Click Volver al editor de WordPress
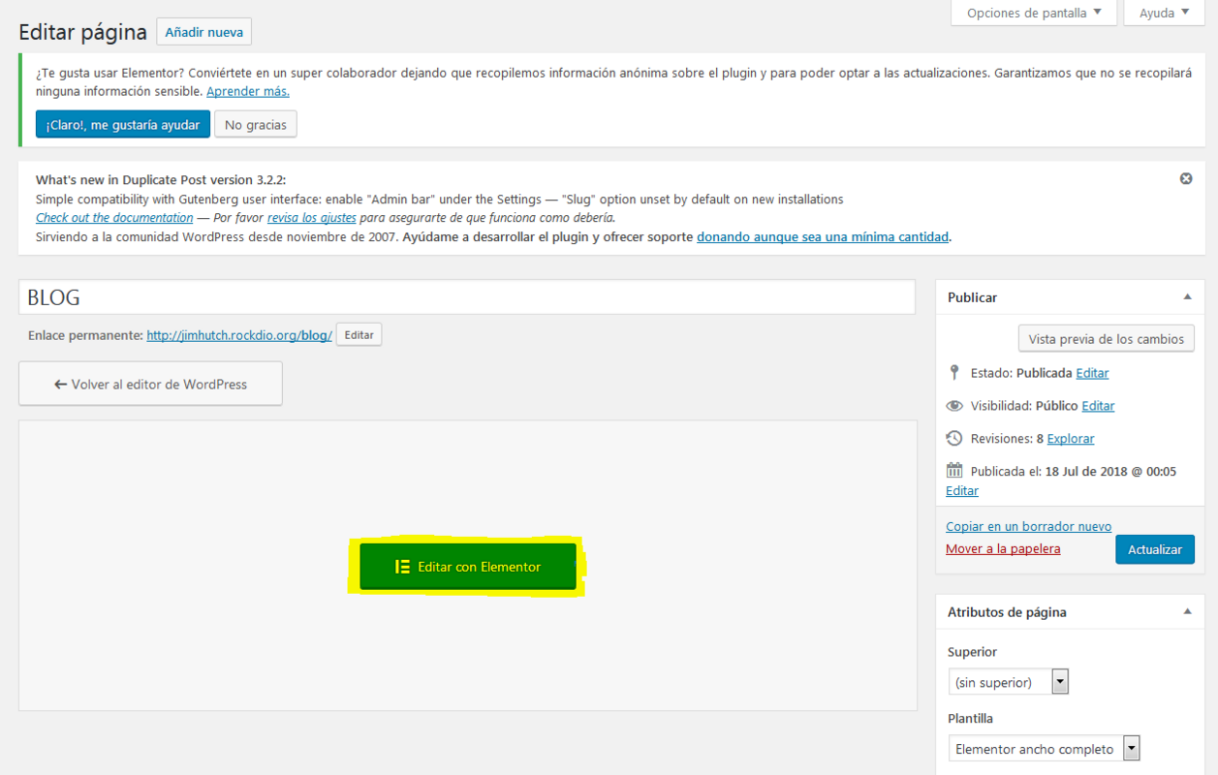Screen dimensions: 1218x775 (150, 384)
